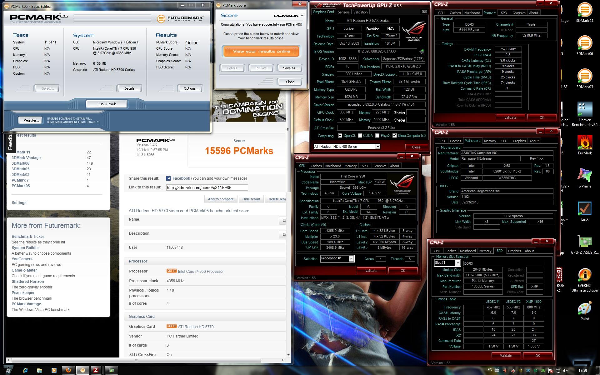This screenshot has height=375, width=600.
Task: Open the wPrime desktop icon
Action: tap(585, 178)
